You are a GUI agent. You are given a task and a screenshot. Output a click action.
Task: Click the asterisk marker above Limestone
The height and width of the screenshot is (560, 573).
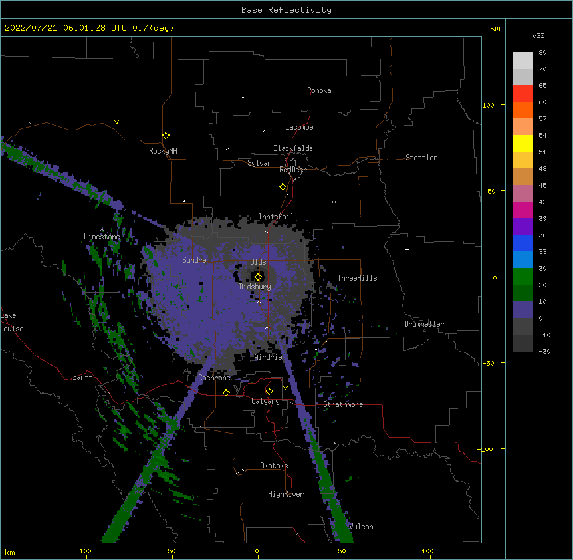[x=102, y=229]
